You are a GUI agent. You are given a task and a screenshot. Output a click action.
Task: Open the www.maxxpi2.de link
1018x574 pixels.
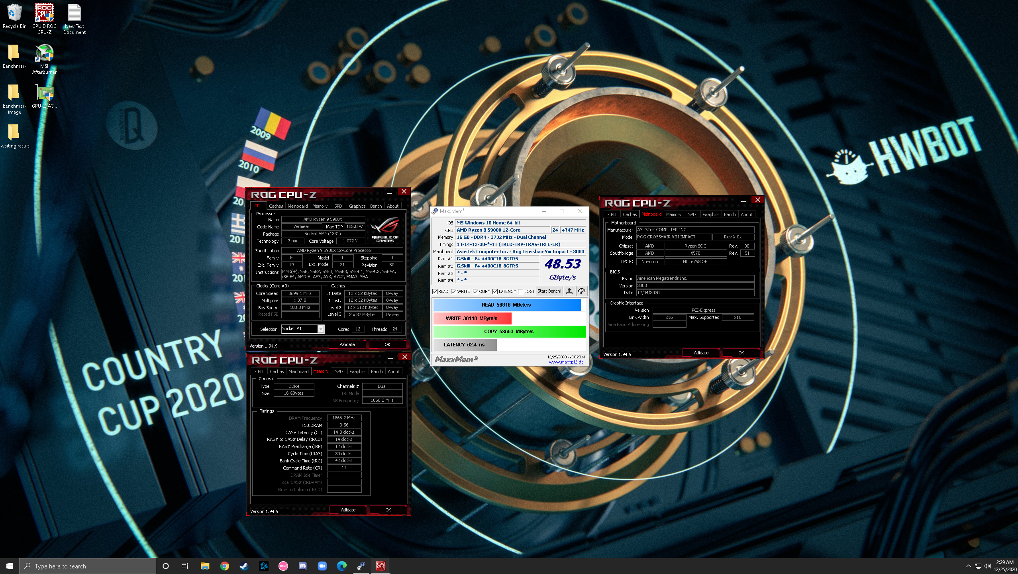(566, 362)
